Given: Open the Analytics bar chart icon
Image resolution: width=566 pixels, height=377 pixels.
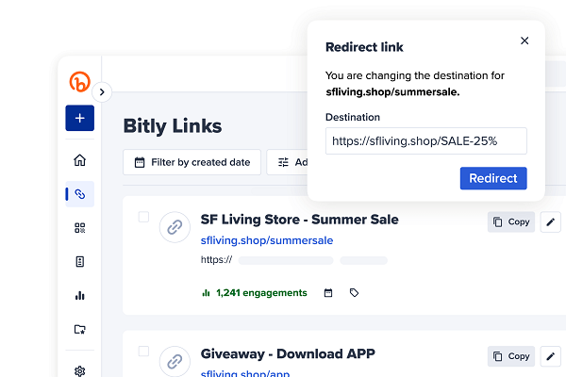Looking at the screenshot, I should [79, 296].
